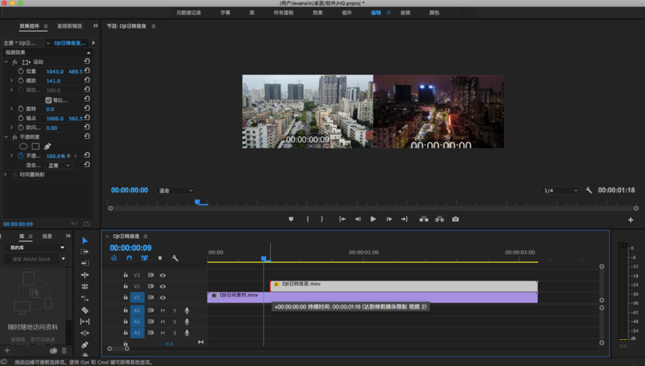Select the Razor tool in the toolbar
The width and height of the screenshot is (645, 366).
[x=85, y=310]
